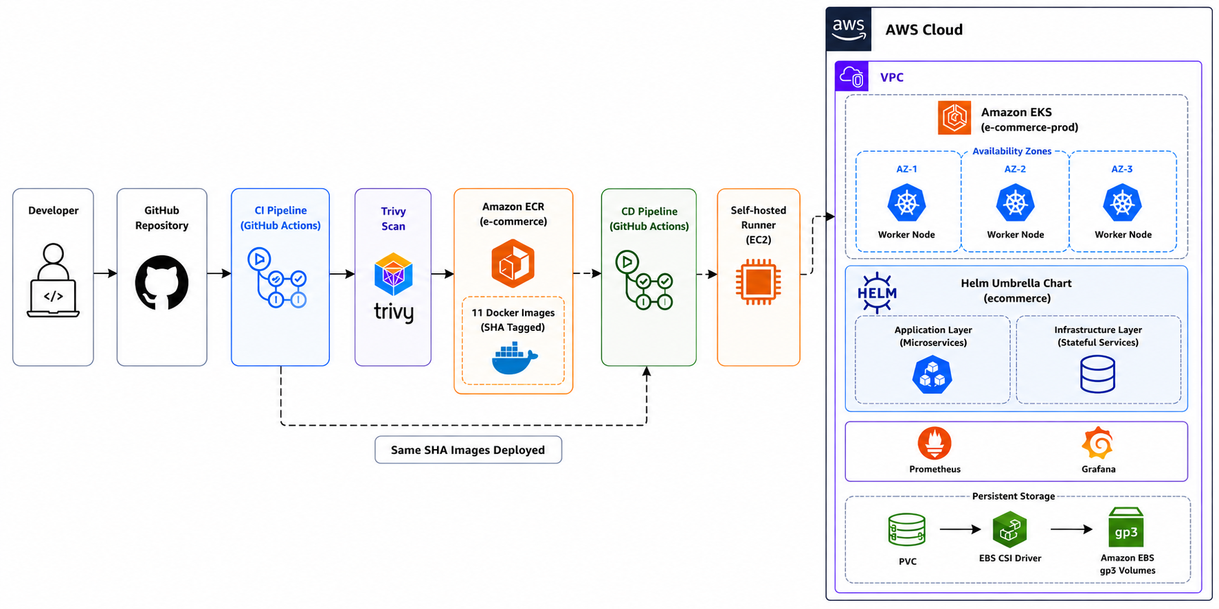Click the 'Amazon EBS gp3 Volumes' label

1127,564
